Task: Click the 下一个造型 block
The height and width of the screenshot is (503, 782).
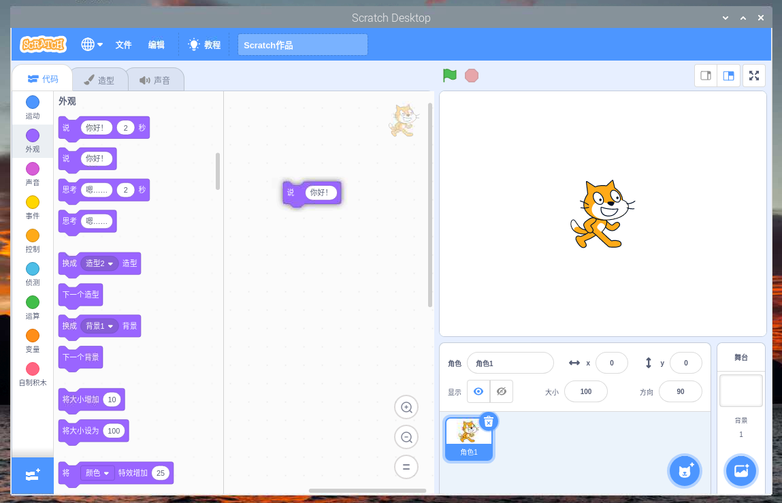Action: [x=81, y=295]
